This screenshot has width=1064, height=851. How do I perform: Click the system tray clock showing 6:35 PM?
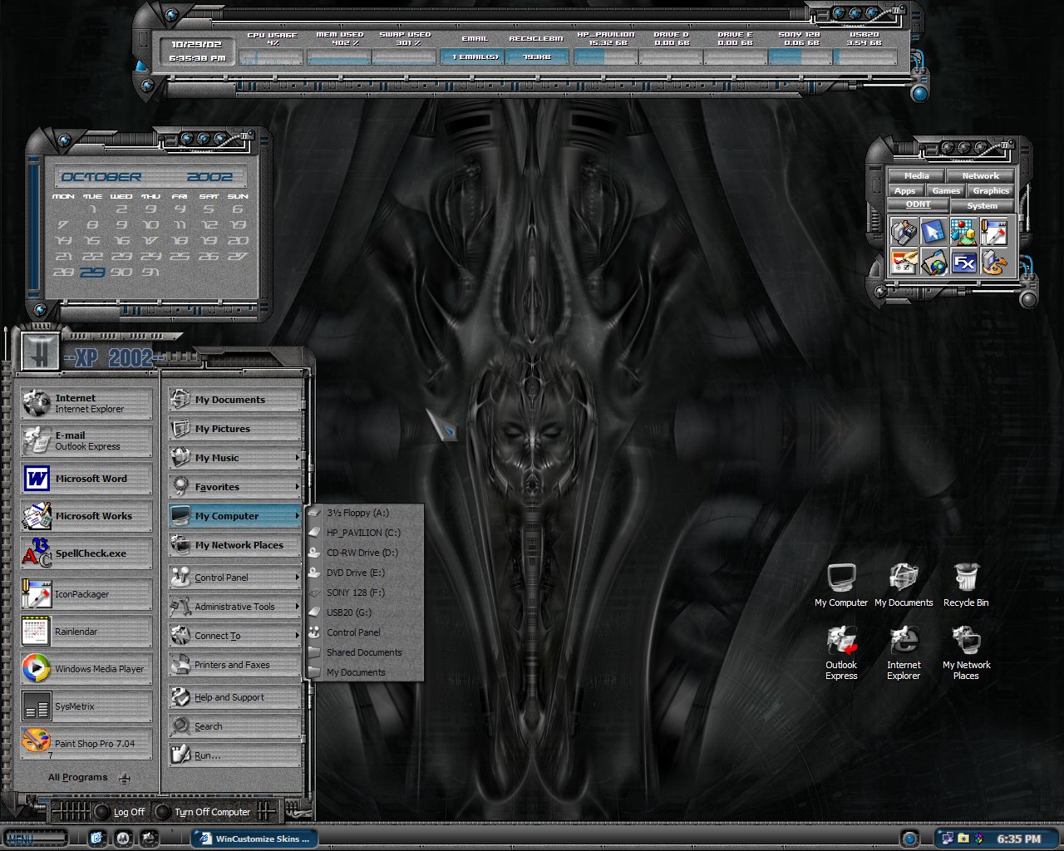(1019, 839)
